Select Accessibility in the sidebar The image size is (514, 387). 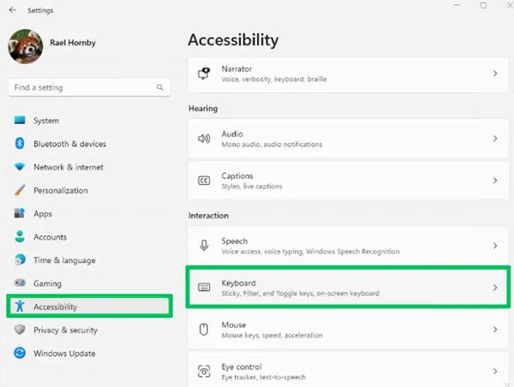point(55,307)
